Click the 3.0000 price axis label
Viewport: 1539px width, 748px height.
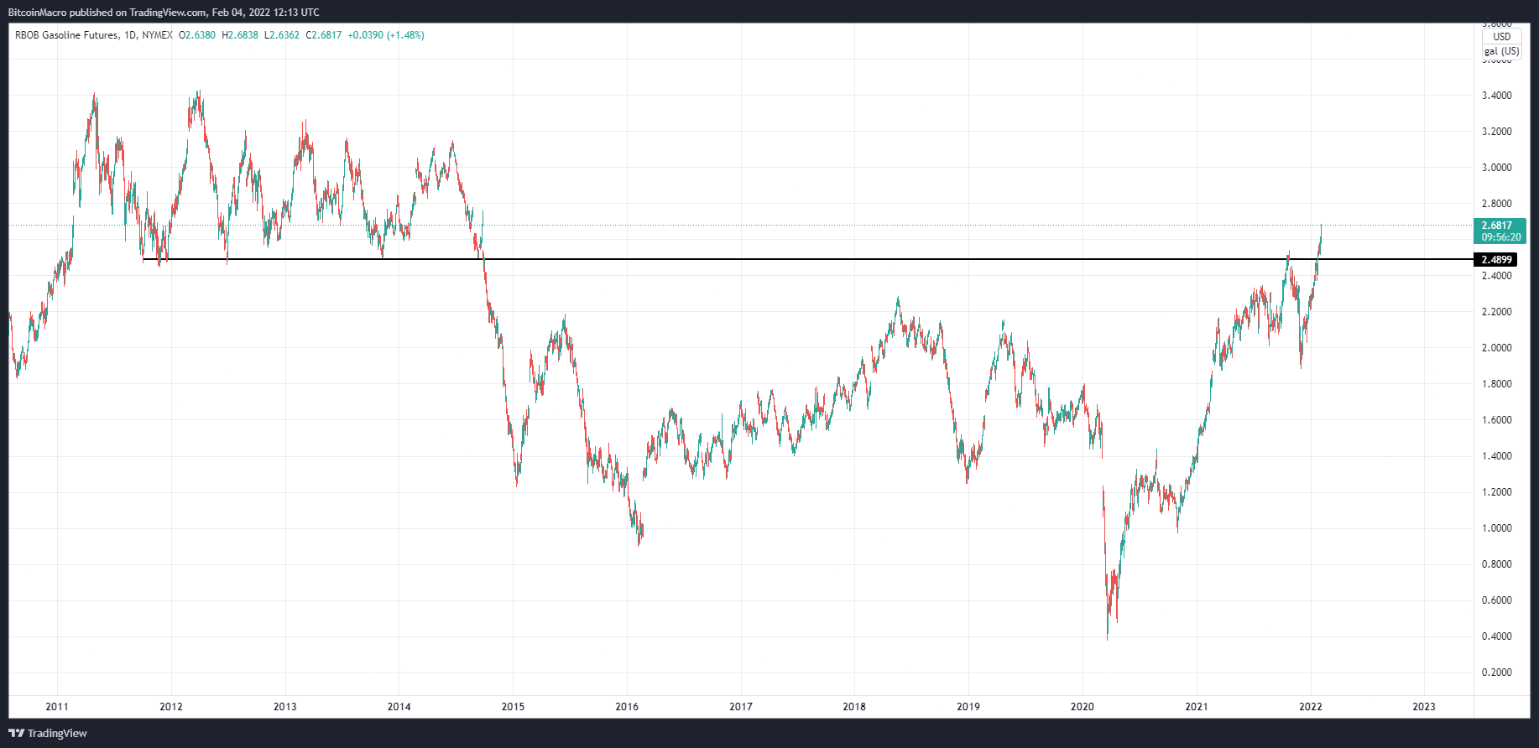click(1497, 168)
